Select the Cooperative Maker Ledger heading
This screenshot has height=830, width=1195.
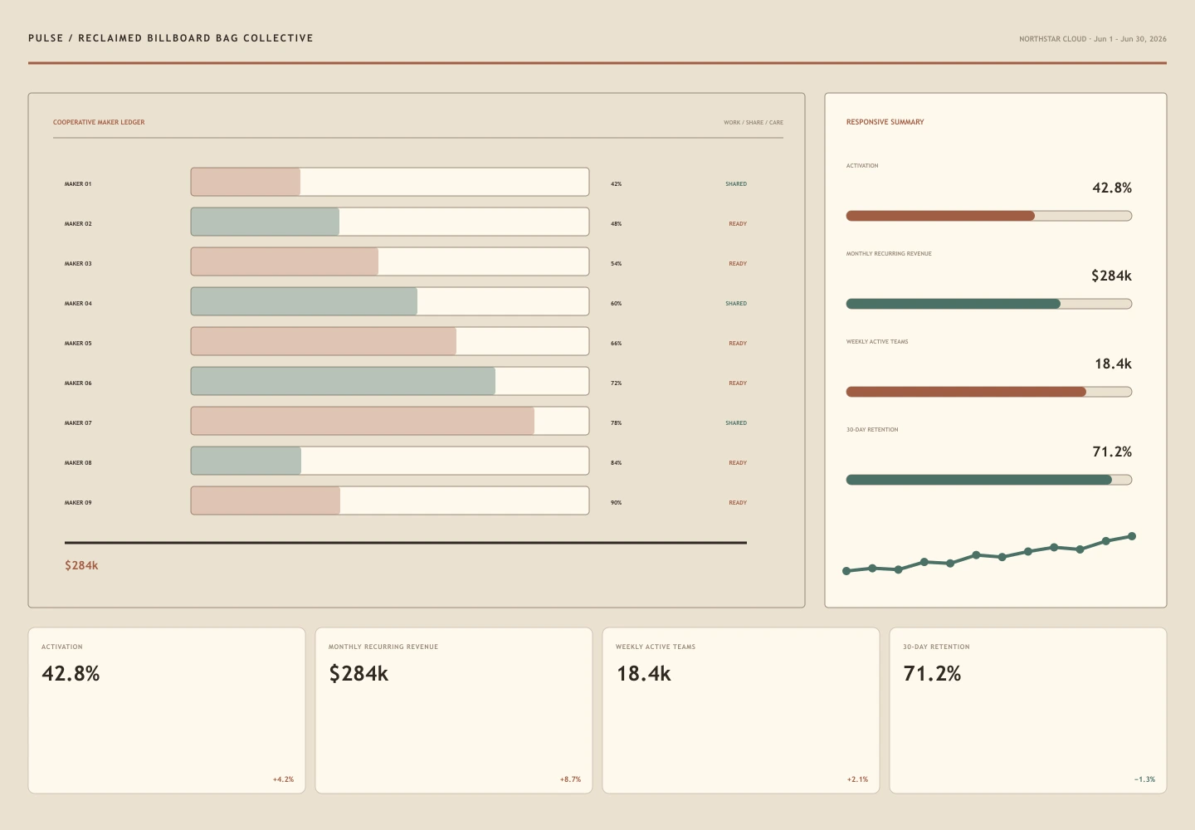pyautogui.click(x=99, y=123)
